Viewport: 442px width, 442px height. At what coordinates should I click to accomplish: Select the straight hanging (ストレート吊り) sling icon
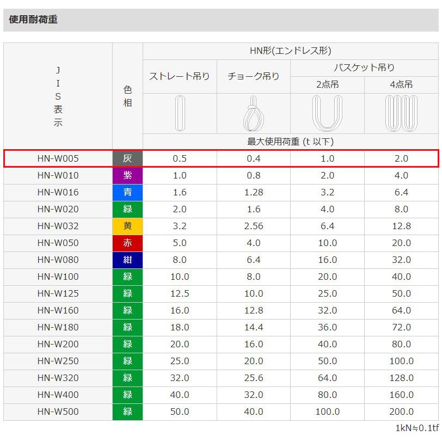180,113
